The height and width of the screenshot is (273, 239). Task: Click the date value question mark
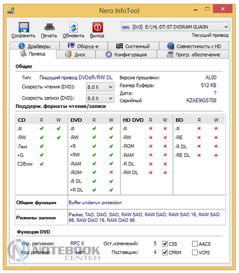(215, 93)
